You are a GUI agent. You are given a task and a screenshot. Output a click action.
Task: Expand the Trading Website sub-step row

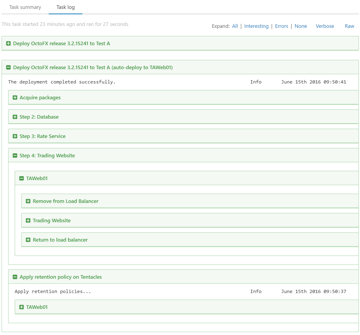28,221
